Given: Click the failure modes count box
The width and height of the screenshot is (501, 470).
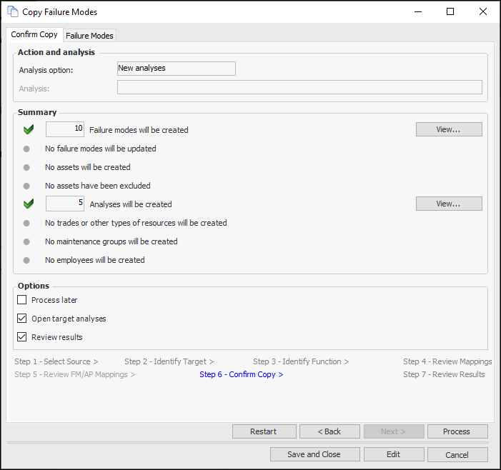Looking at the screenshot, I should (65, 129).
